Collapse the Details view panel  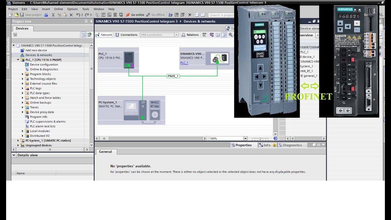point(14,155)
